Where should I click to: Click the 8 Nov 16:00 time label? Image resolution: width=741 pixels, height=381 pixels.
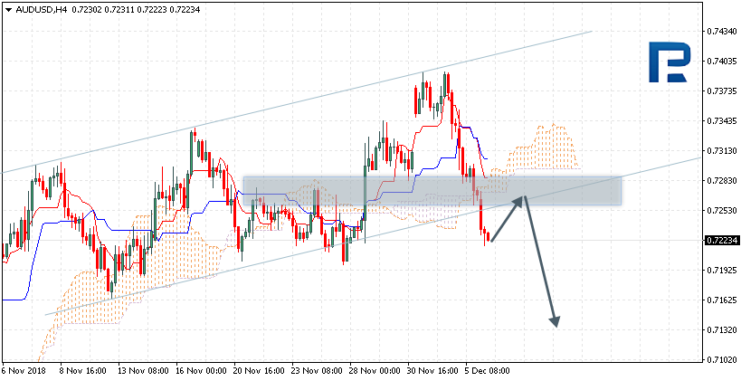(83, 372)
